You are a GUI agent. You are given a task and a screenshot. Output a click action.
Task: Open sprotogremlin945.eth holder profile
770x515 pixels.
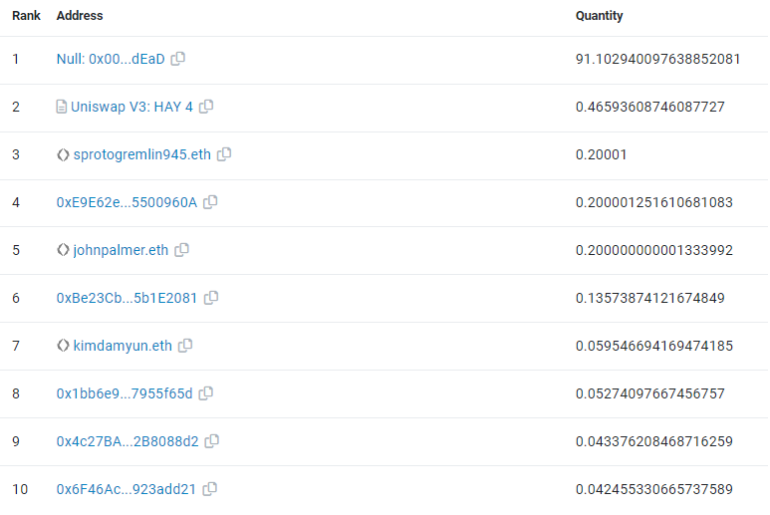141,154
